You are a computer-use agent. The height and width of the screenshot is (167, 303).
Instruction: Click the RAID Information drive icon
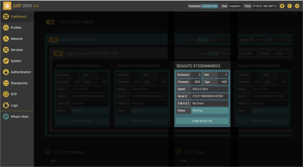(x=50, y=22)
